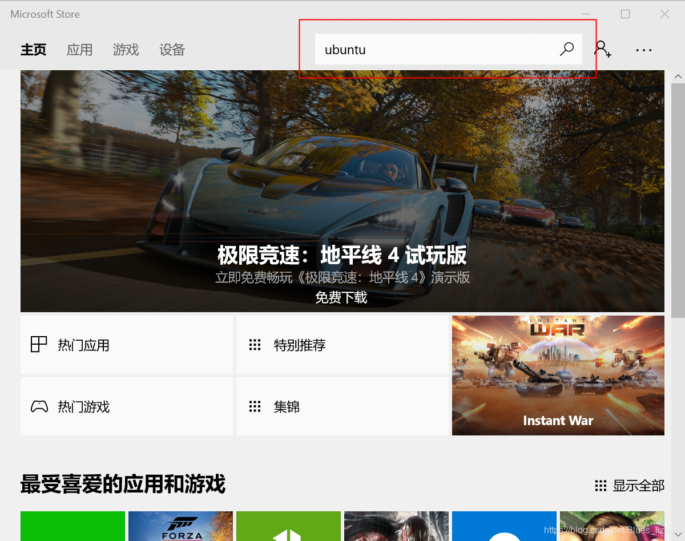Viewport: 685px width, 541px height.
Task: Click the dotted icon beside 特别推荐
Action: coord(255,345)
